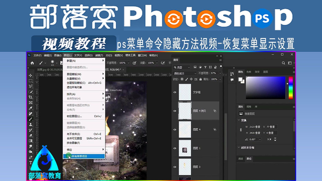The height and width of the screenshot is (181, 322).
Task: Open layer fill 100% dropdown
Action: pyautogui.click(x=220, y=79)
